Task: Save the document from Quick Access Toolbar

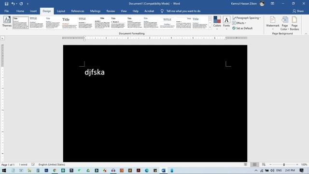Action: click(x=6, y=3)
